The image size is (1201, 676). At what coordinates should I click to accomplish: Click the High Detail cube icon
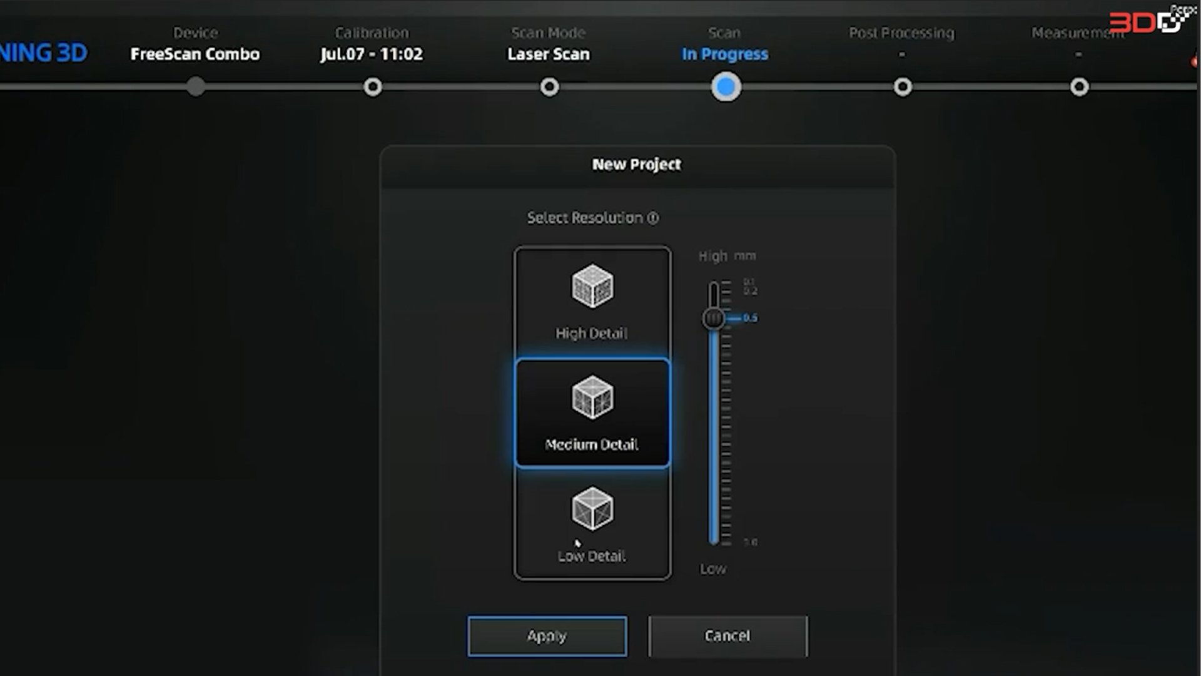592,286
